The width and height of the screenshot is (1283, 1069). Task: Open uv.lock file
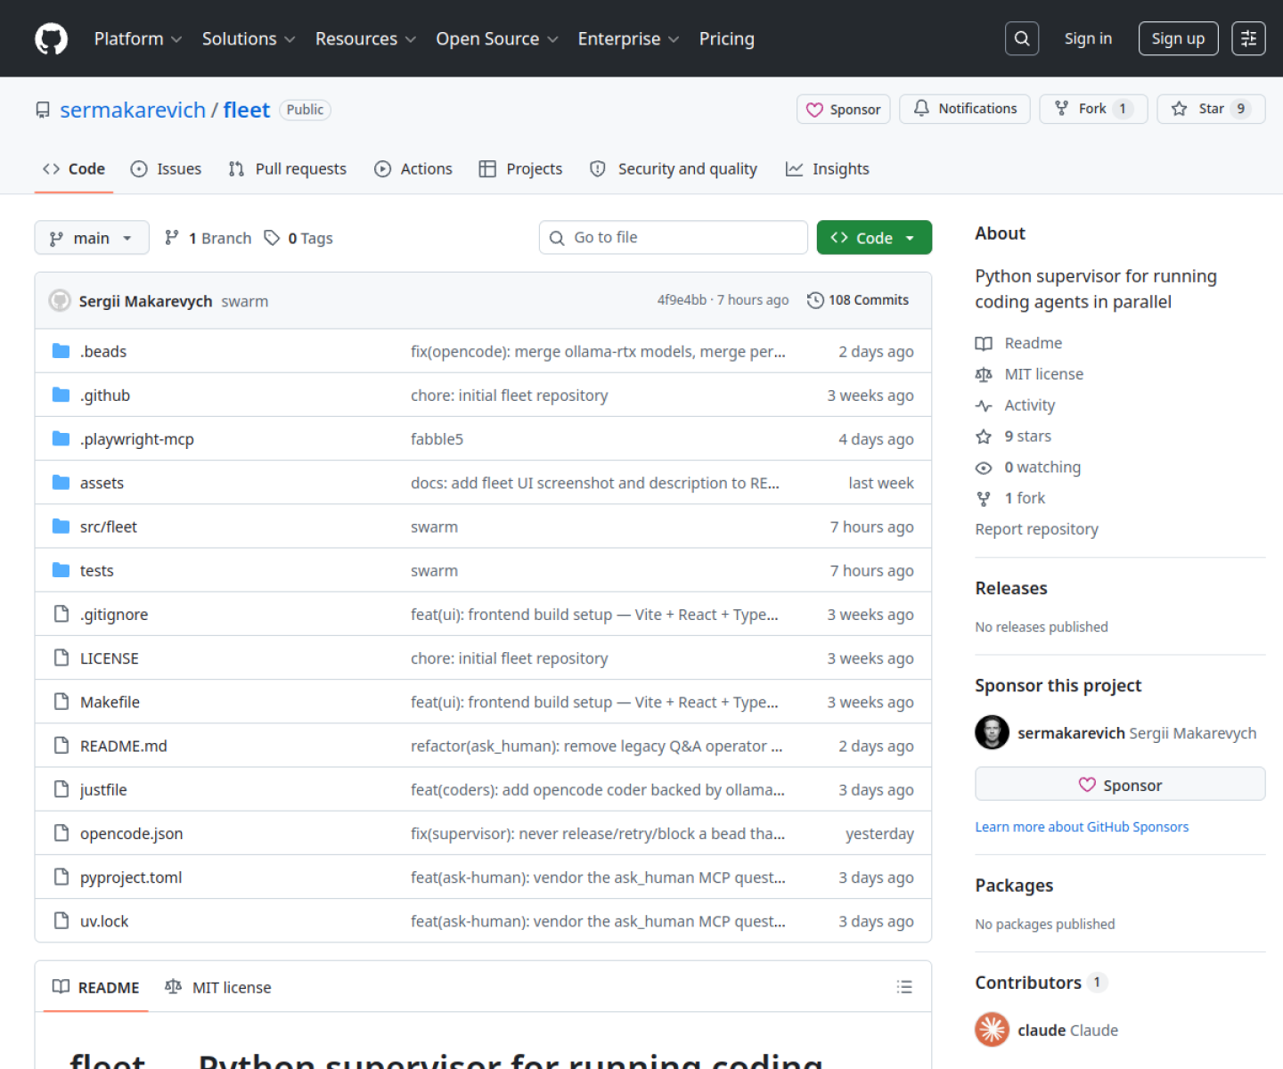104,921
